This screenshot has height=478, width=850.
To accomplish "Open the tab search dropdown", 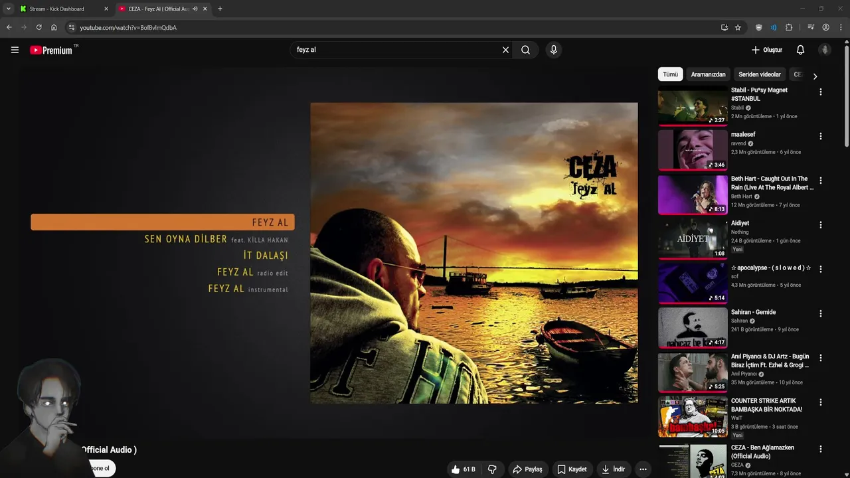I will [8, 9].
